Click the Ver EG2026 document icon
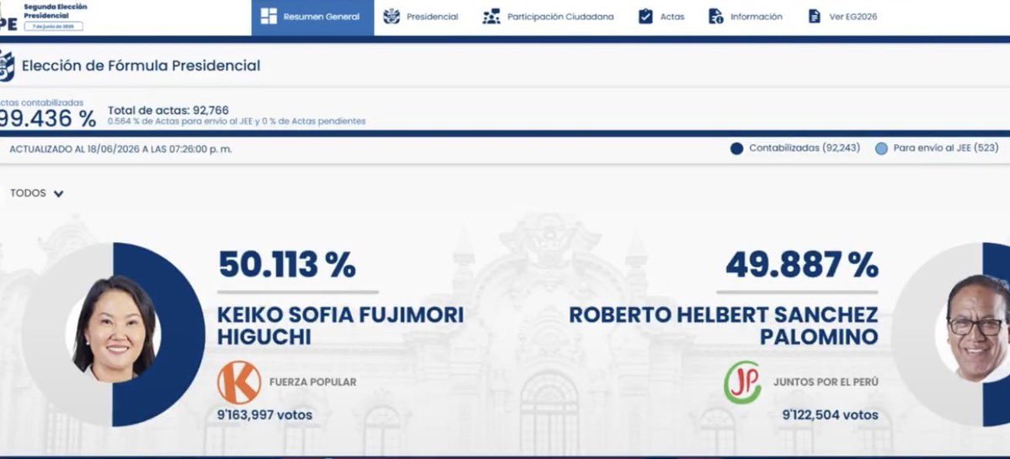This screenshot has height=459, width=1010. click(815, 17)
